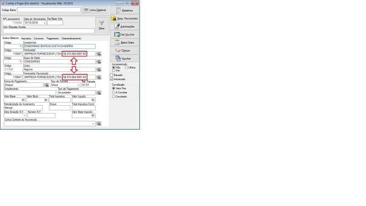Expand the Data do Vencimento dropdown
The width and height of the screenshot is (366, 206).
pyautogui.click(x=44, y=22)
